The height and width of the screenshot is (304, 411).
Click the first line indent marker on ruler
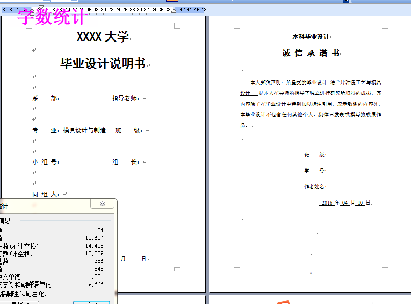41,7
